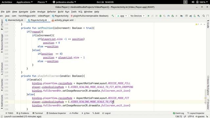210x118 pixels.
Task: Open the Layout Inspector
Action: [x=196, y=113]
